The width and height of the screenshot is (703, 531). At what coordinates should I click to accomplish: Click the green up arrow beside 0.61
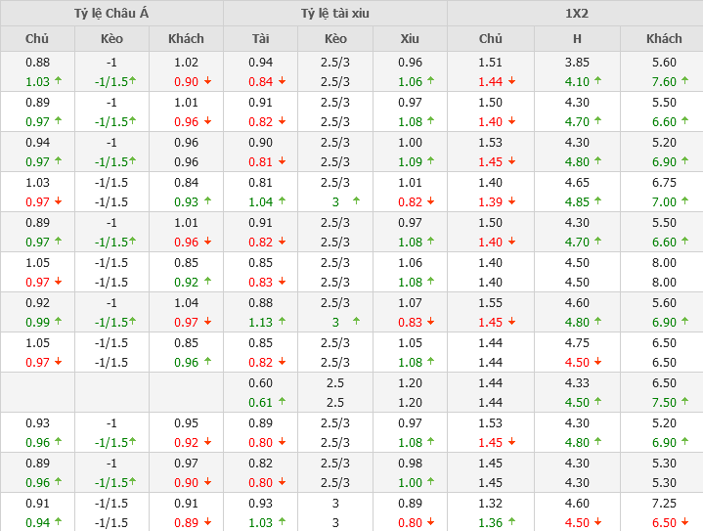click(282, 402)
